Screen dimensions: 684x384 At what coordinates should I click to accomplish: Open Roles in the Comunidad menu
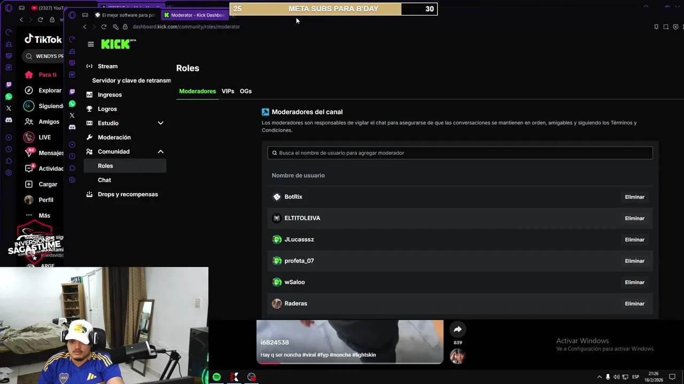(125, 166)
